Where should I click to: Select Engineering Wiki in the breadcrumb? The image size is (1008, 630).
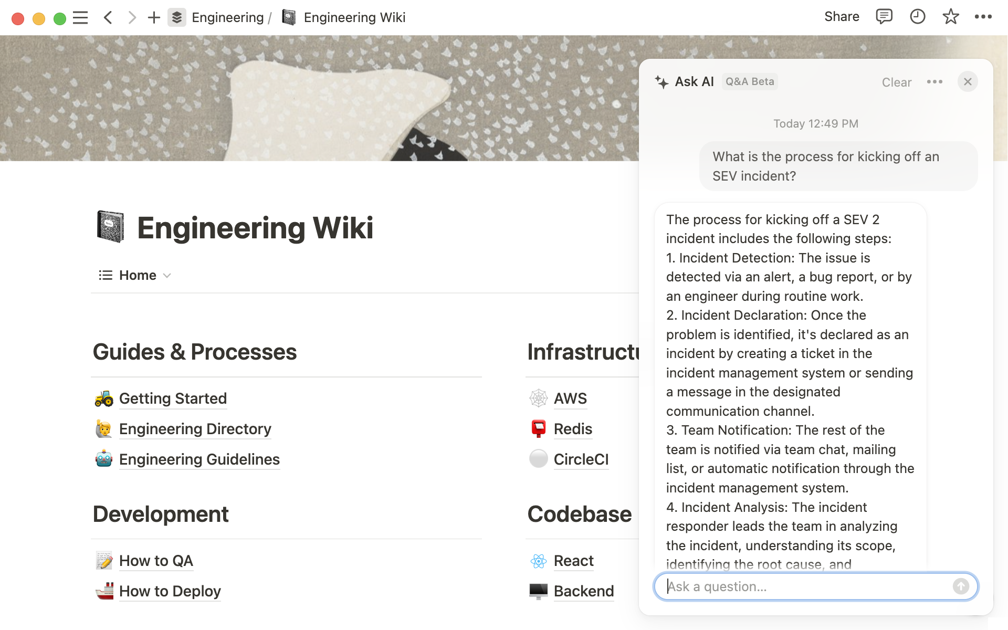click(354, 17)
